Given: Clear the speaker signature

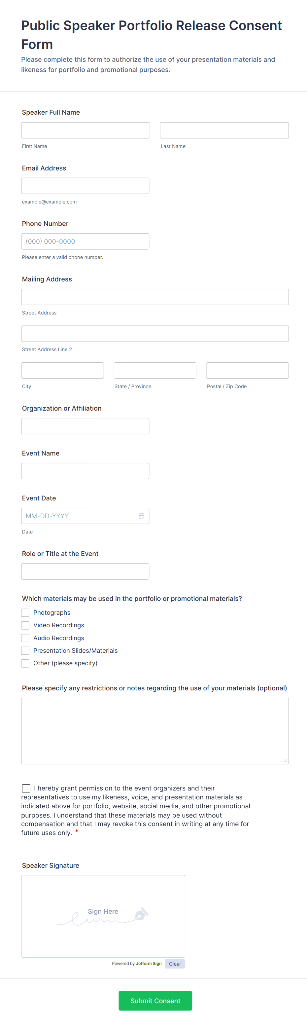Looking at the screenshot, I should tap(175, 964).
